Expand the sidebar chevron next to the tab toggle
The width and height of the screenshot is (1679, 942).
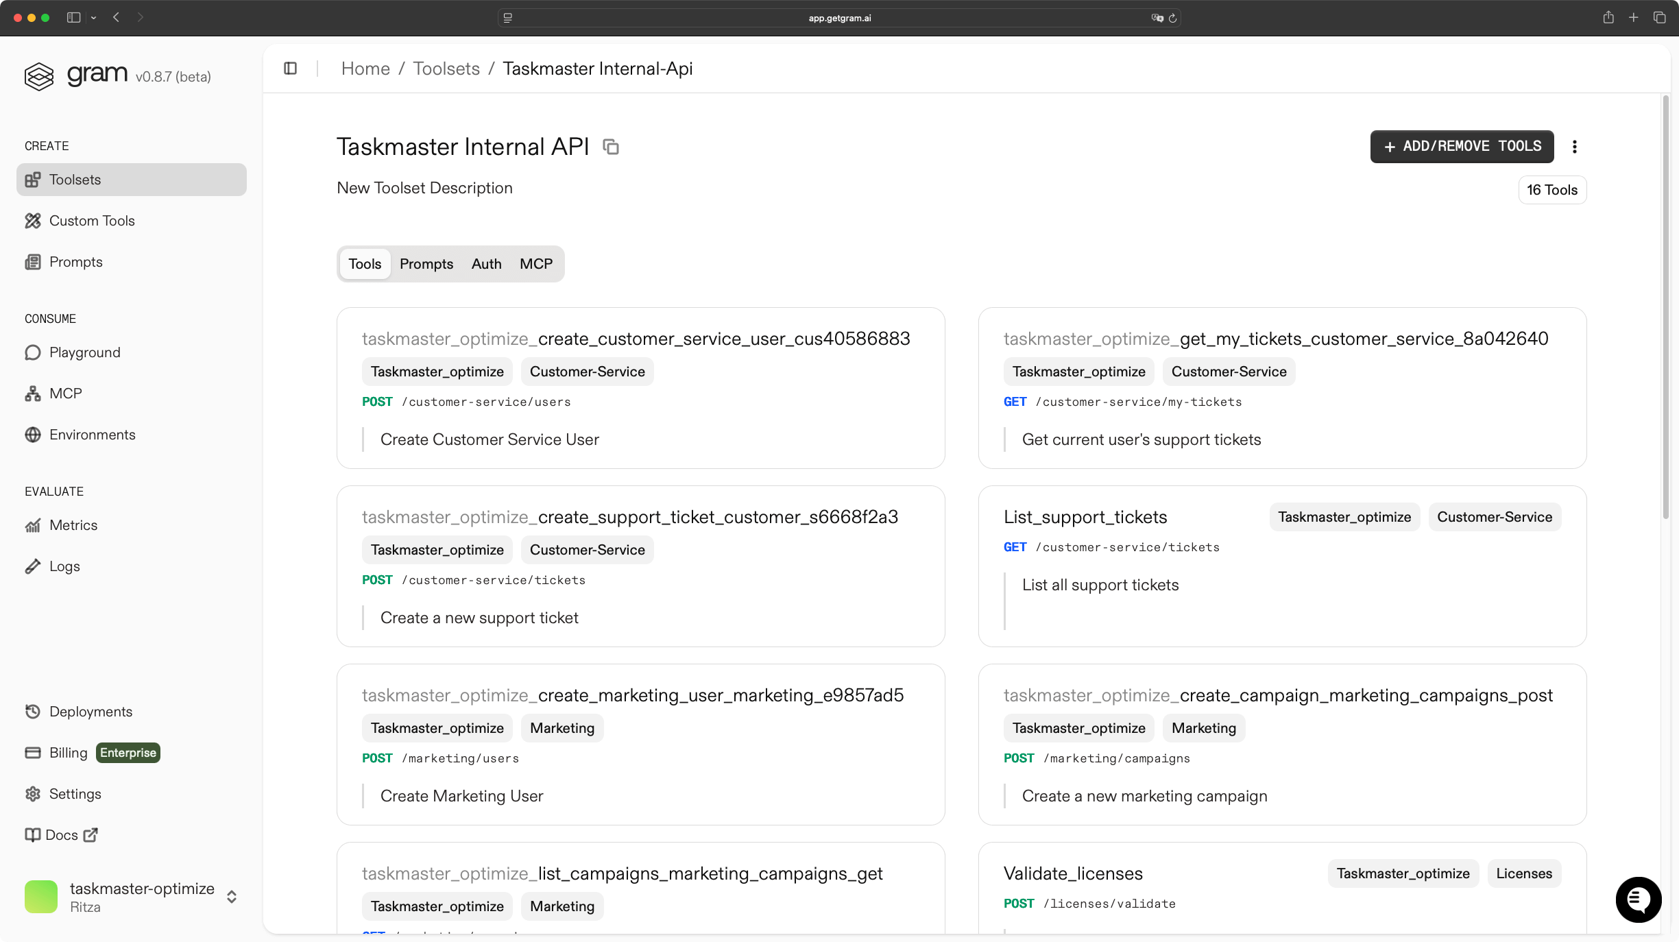pos(93,17)
